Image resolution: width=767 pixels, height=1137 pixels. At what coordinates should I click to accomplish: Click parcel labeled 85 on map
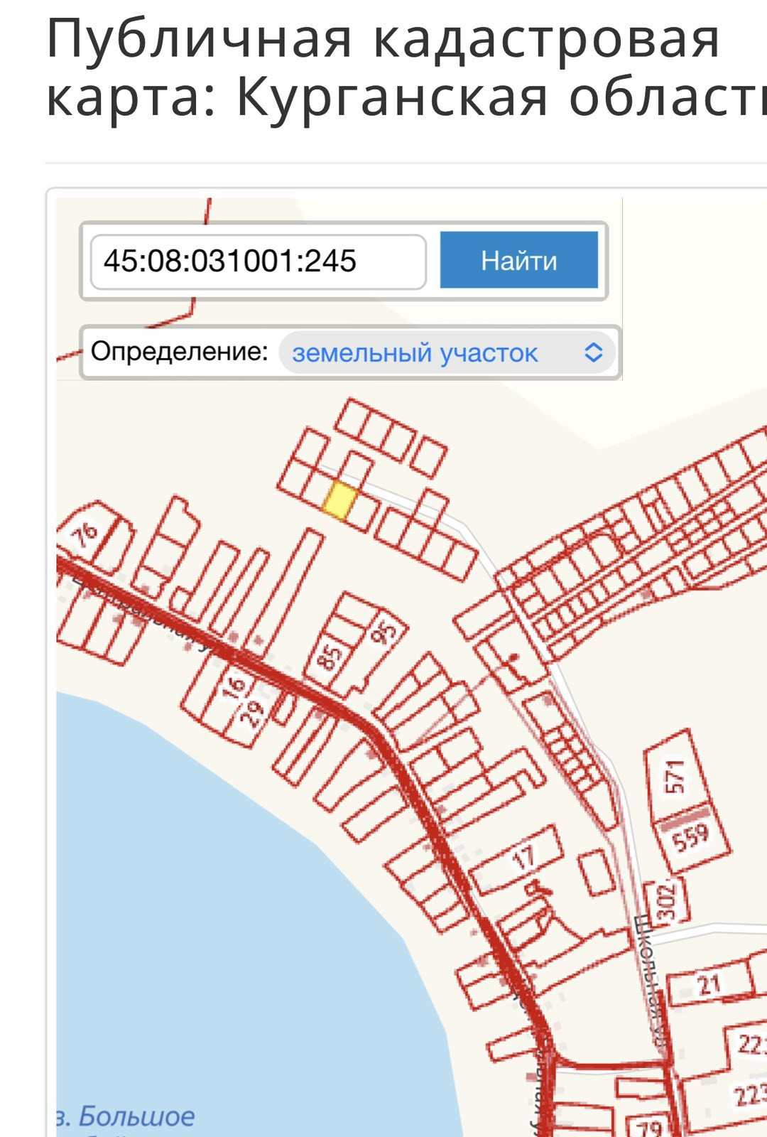coord(329,657)
